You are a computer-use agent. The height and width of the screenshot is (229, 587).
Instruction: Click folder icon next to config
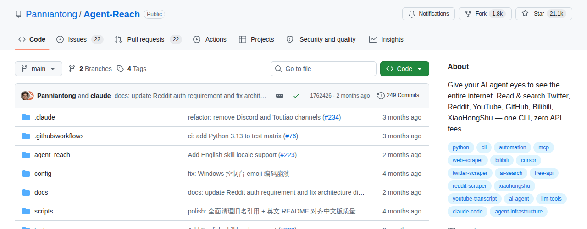click(26, 174)
